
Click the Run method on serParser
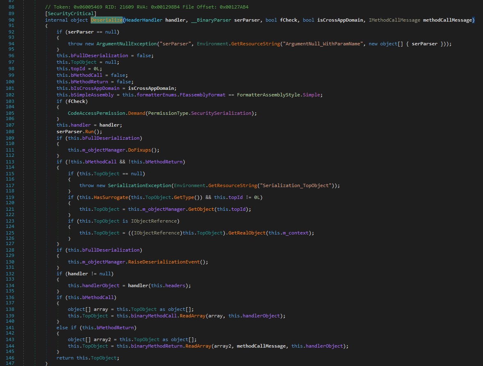click(x=89, y=132)
